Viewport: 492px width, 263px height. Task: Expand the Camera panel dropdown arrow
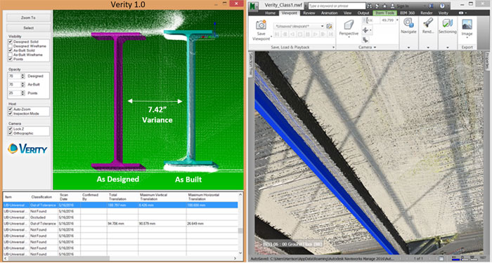point(375,47)
